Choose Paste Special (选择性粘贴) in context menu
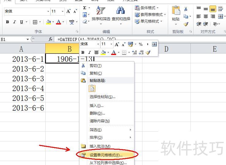Image resolution: width=226 pixels, height=165 pixels. pos(107,97)
